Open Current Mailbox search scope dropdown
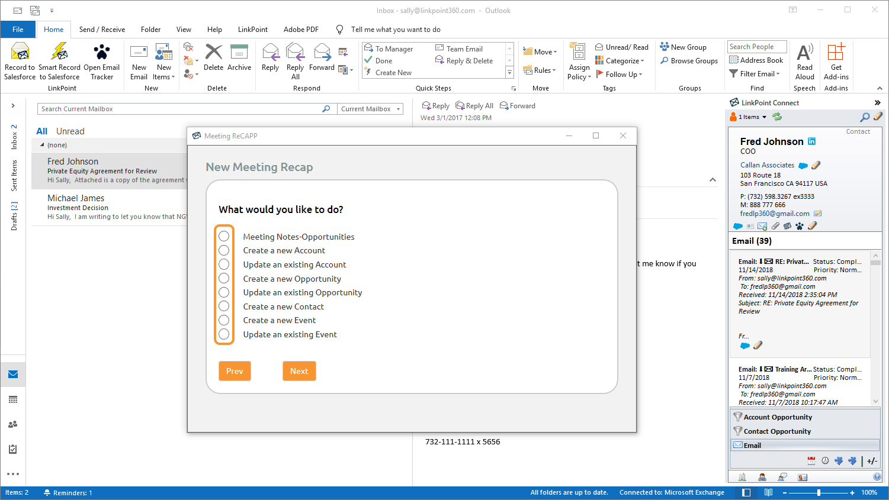The image size is (889, 500). coord(370,109)
